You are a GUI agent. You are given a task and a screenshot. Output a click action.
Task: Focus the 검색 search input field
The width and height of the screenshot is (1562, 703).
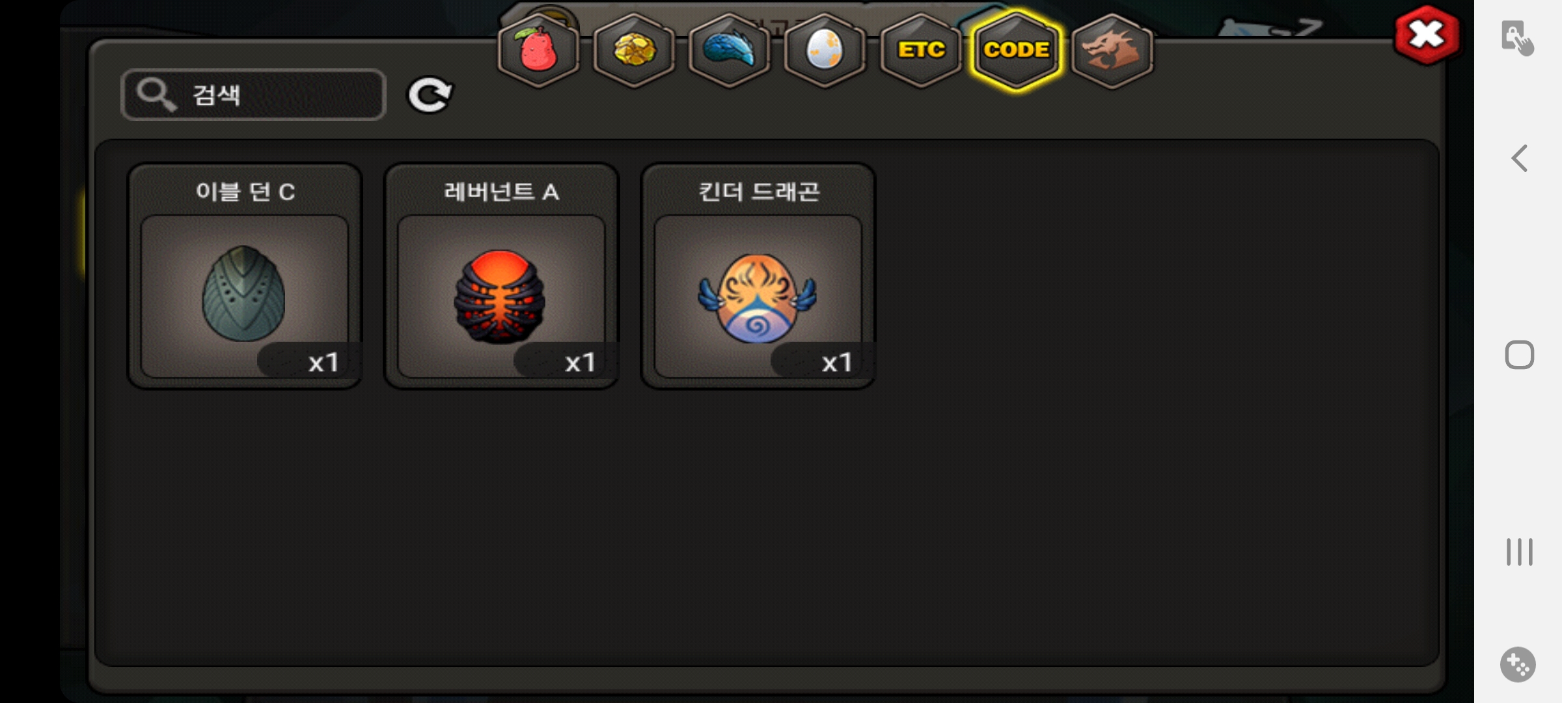(x=254, y=95)
